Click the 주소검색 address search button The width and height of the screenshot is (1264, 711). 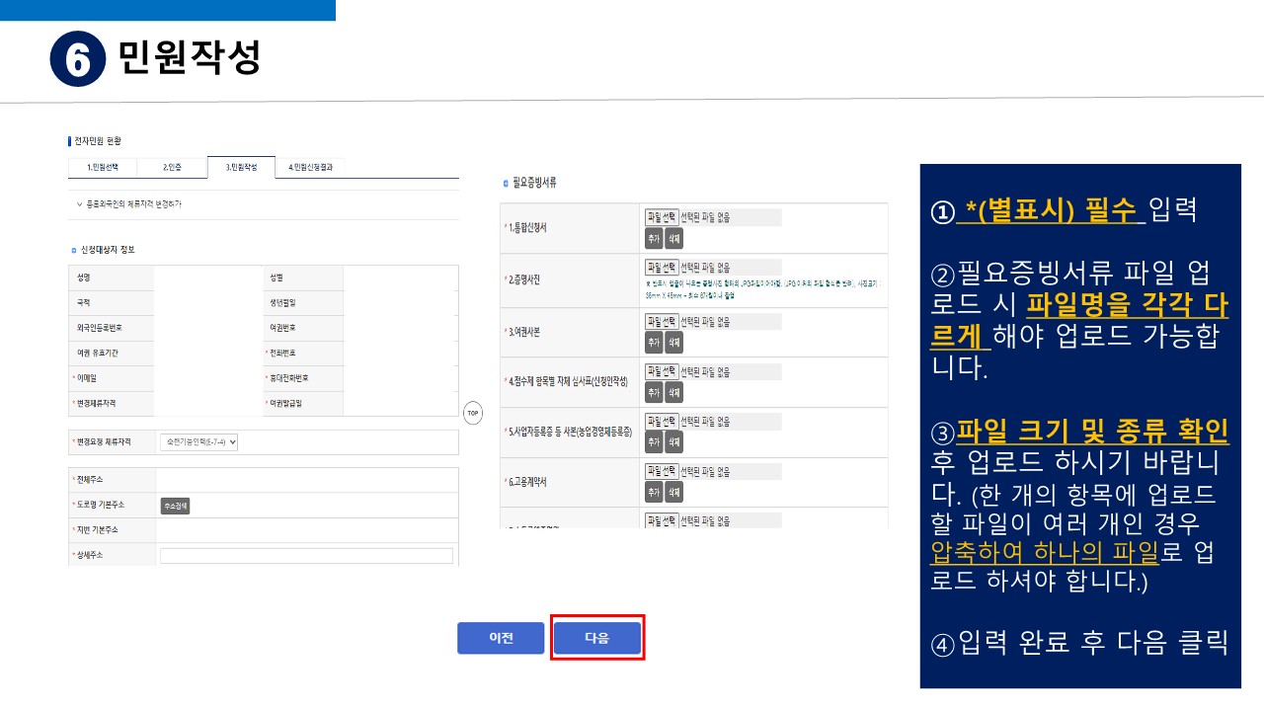pos(175,506)
